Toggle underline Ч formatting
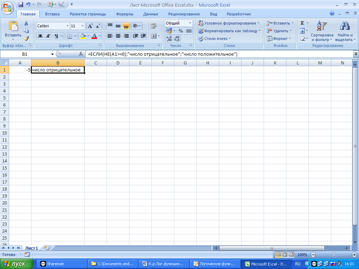Image resolution: width=359 pixels, height=269 pixels. pyautogui.click(x=56, y=36)
